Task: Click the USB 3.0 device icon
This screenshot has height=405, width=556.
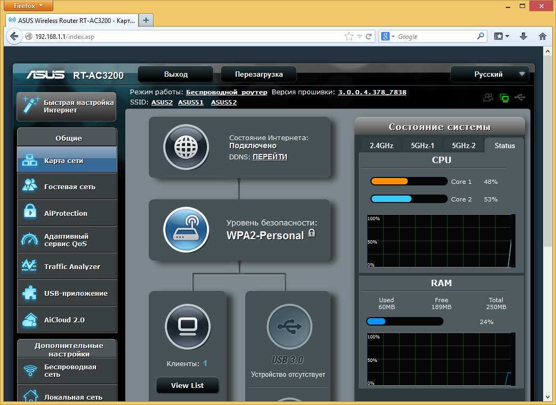Action: (x=289, y=327)
